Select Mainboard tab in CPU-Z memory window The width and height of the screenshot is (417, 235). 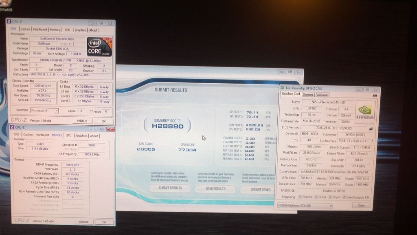click(42, 135)
